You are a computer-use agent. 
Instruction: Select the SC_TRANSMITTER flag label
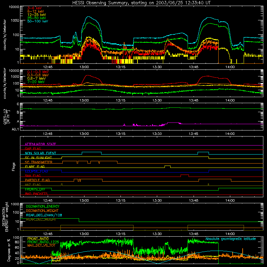click(38, 162)
